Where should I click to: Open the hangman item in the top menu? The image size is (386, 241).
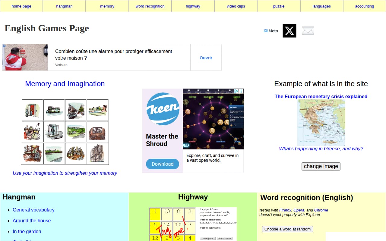click(64, 6)
